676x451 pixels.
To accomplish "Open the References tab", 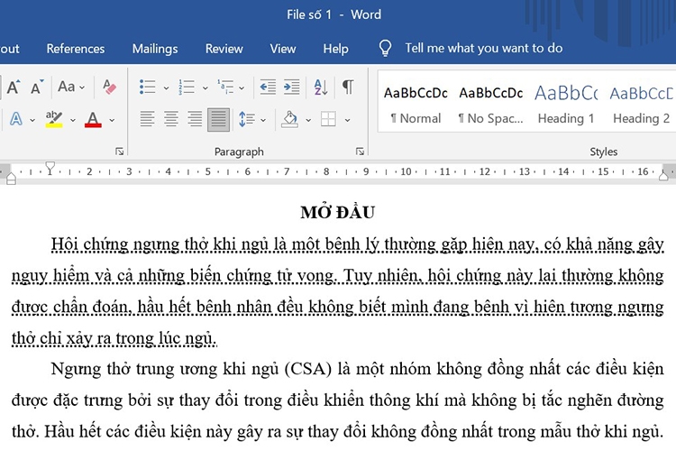I will [x=76, y=49].
